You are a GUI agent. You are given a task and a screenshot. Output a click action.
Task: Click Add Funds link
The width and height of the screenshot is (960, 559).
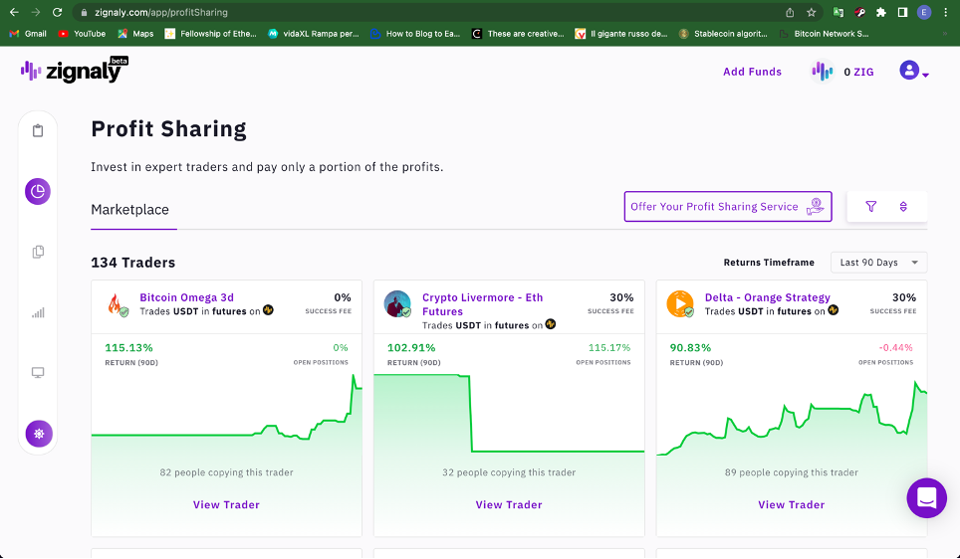tap(752, 72)
